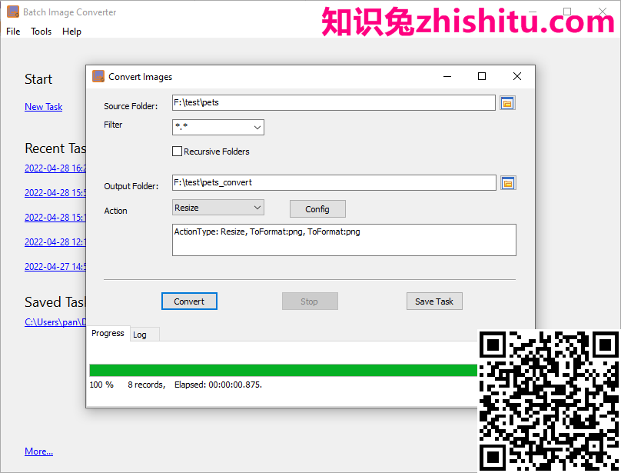621x473 pixels.
Task: Click the 'Elapsed: 00:00:00.875.' text
Action: [x=218, y=385]
